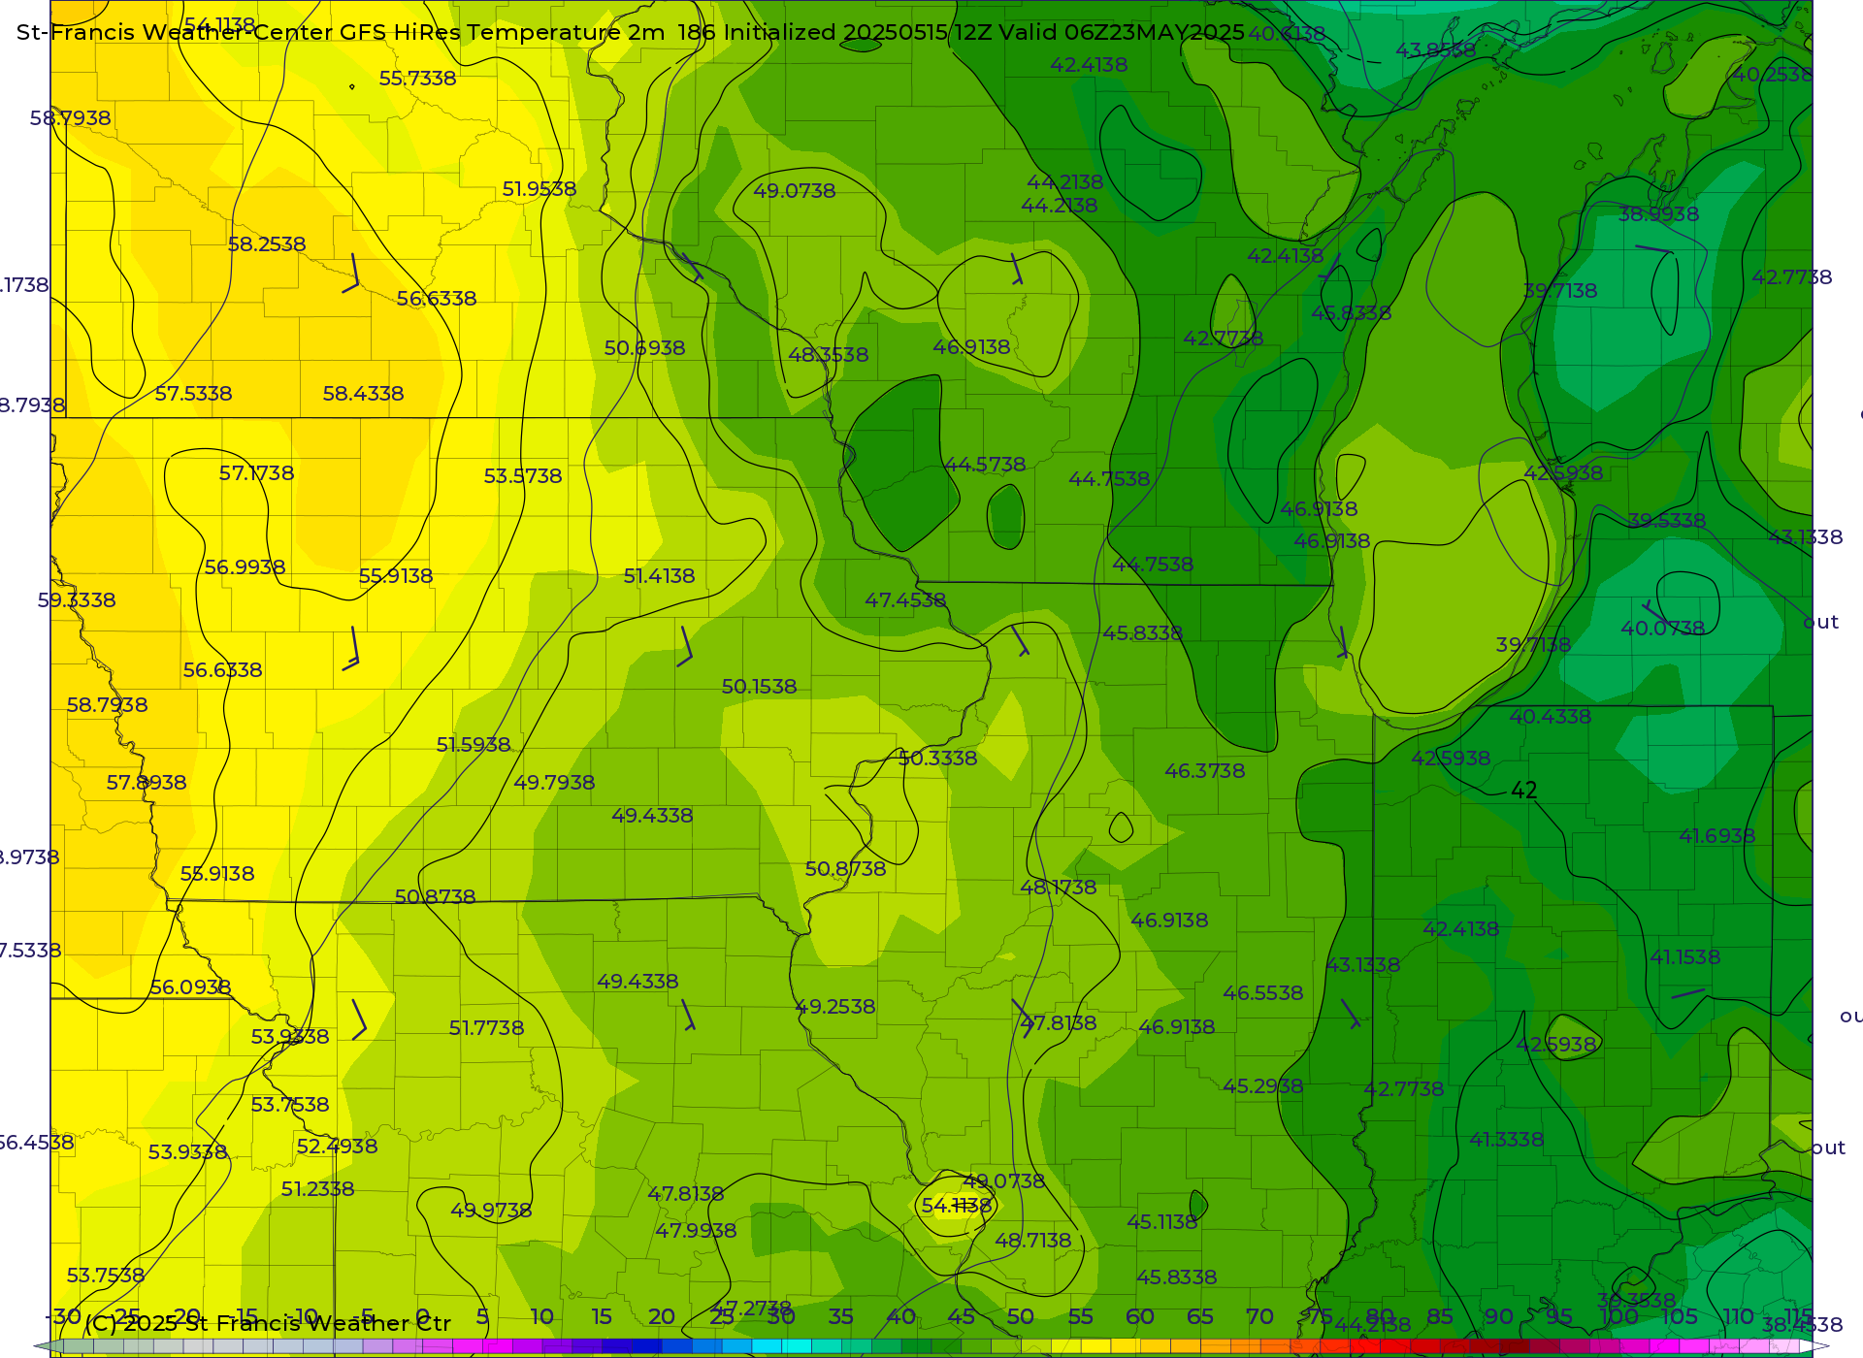Select the value 48.1738

pyautogui.click(x=1058, y=888)
